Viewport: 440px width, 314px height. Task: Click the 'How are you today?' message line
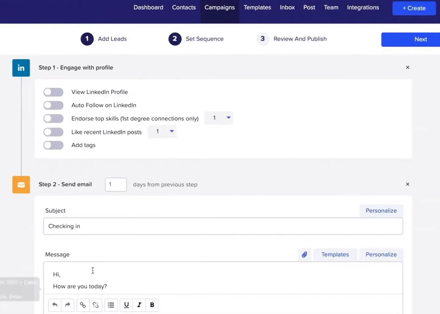click(80, 286)
